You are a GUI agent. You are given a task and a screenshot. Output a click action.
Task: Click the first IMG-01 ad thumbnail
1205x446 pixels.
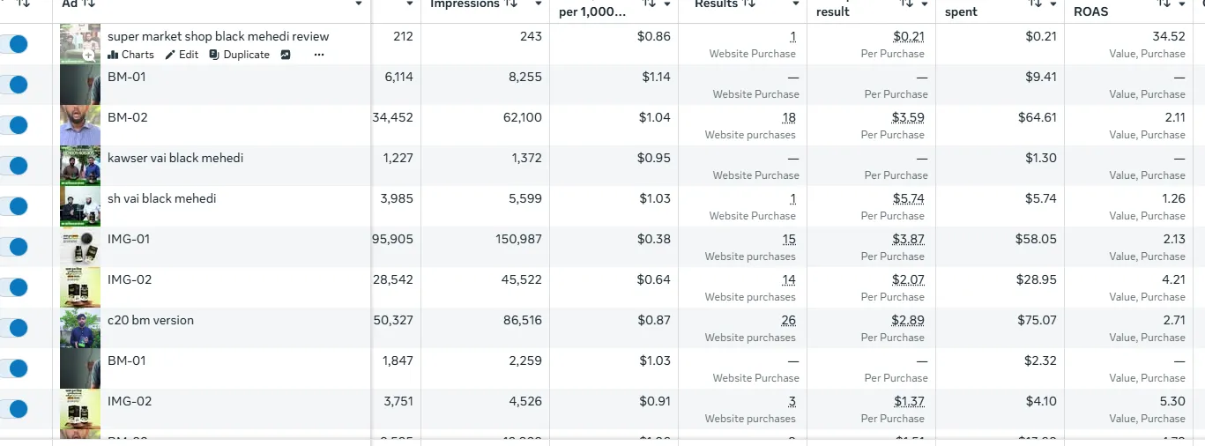point(79,247)
